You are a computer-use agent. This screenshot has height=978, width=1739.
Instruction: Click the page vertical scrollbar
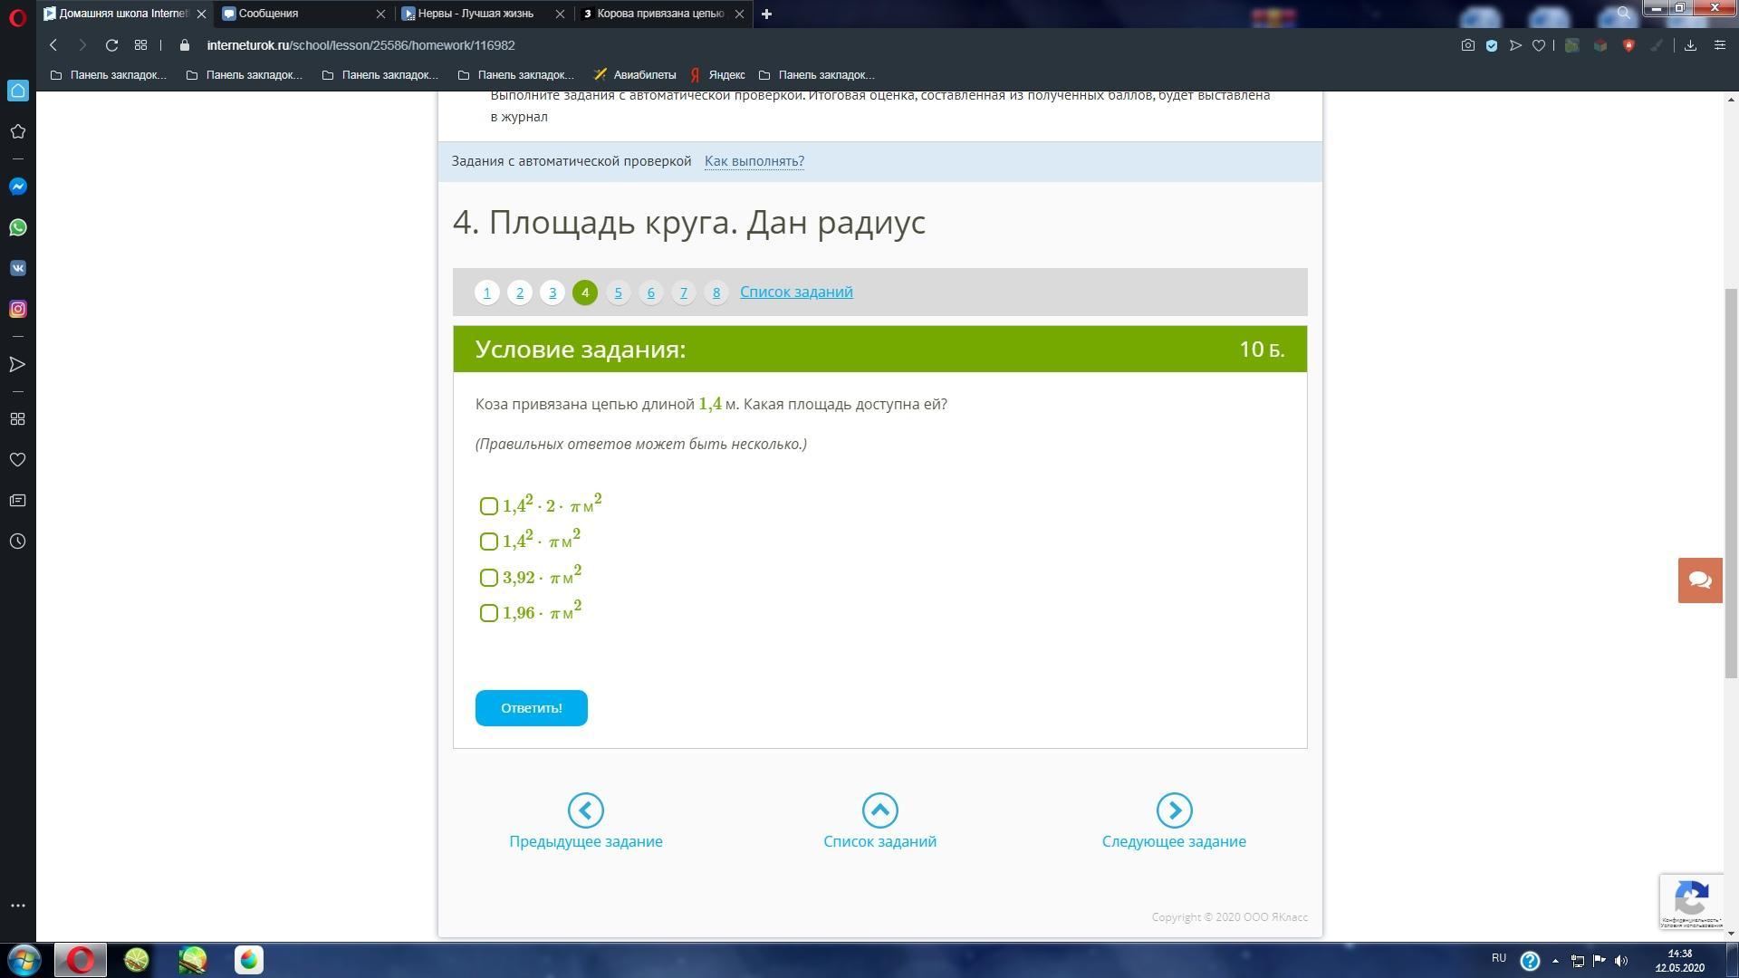(x=1731, y=482)
